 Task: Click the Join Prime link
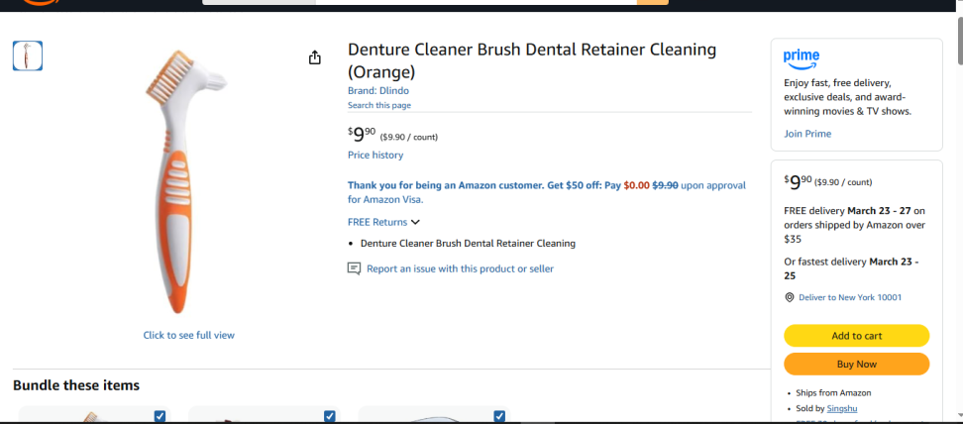807,134
